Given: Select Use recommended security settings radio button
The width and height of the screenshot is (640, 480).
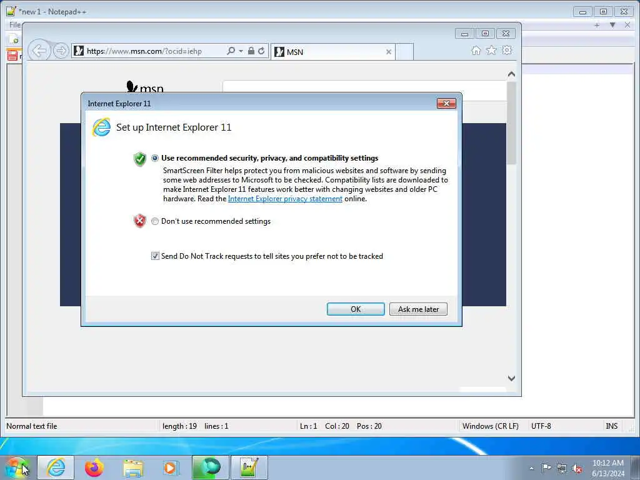Looking at the screenshot, I should [155, 158].
